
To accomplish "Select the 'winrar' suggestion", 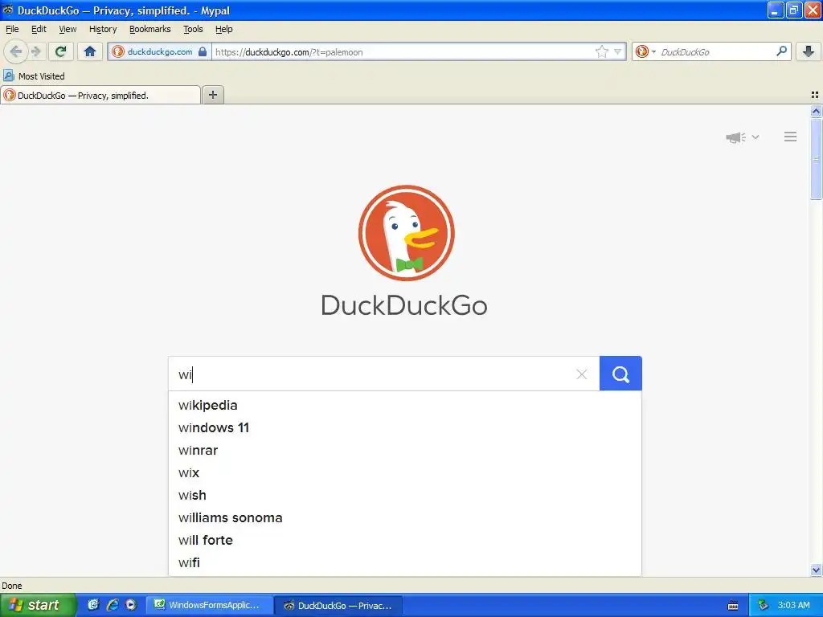I will point(405,450).
